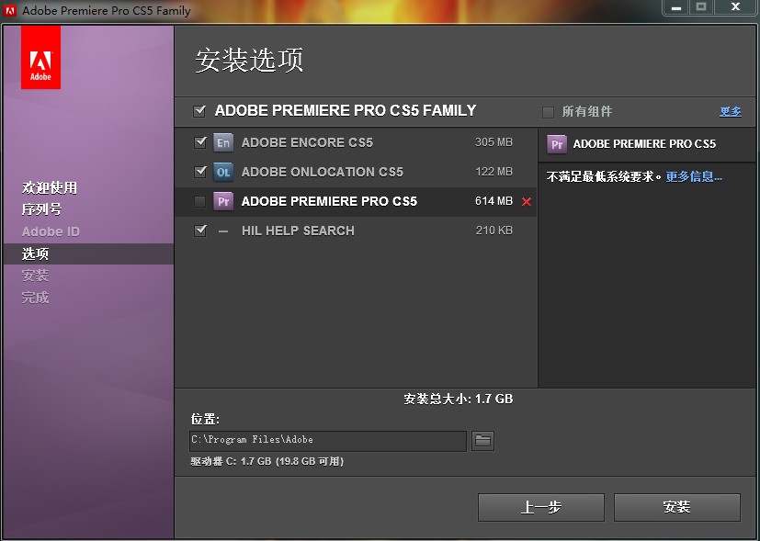The image size is (760, 541).
Task: Click the 驱动器 C: 1.7 GB disk info text
Action: (267, 462)
